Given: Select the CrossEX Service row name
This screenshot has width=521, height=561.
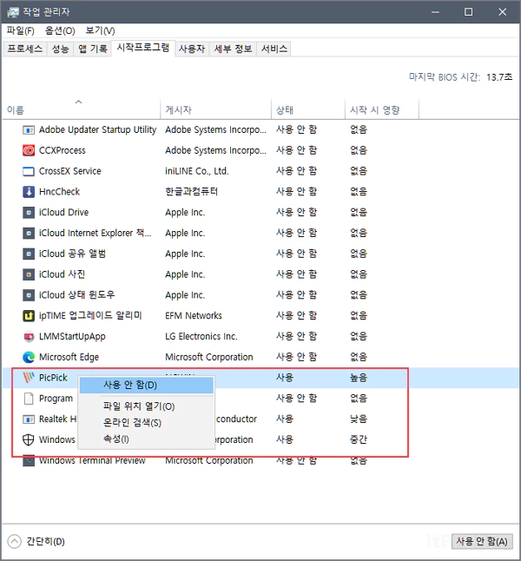Looking at the screenshot, I should point(70,171).
